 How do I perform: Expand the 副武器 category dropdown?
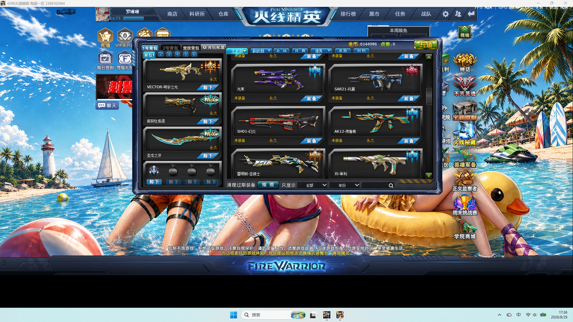click(261, 51)
